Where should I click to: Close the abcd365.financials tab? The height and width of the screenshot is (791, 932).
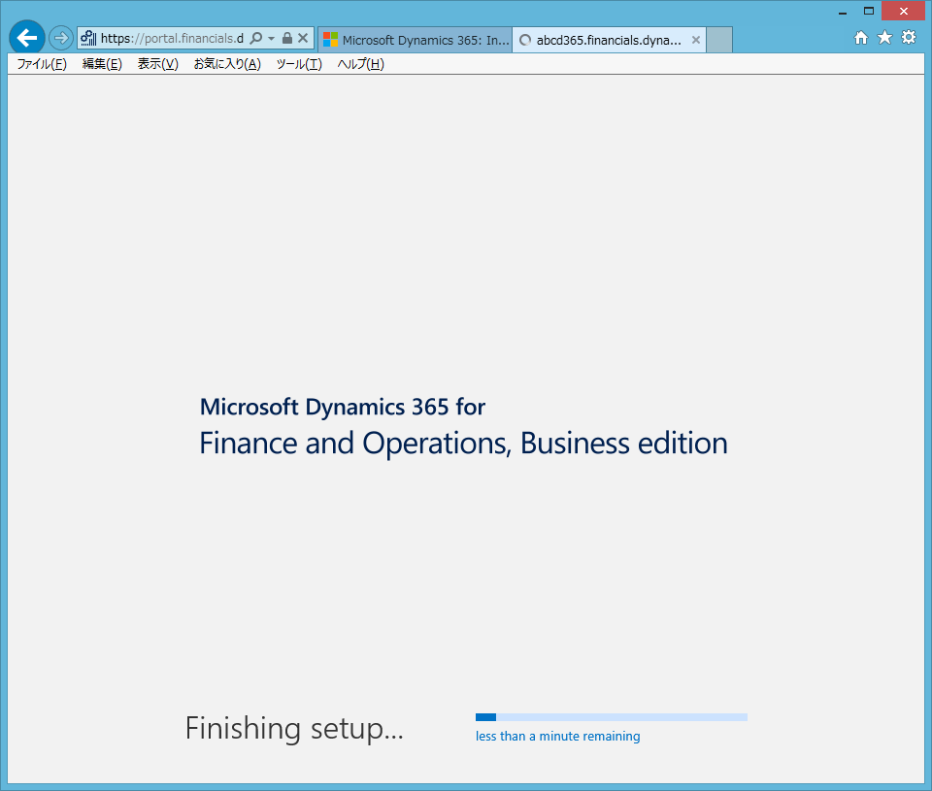pyautogui.click(x=695, y=40)
